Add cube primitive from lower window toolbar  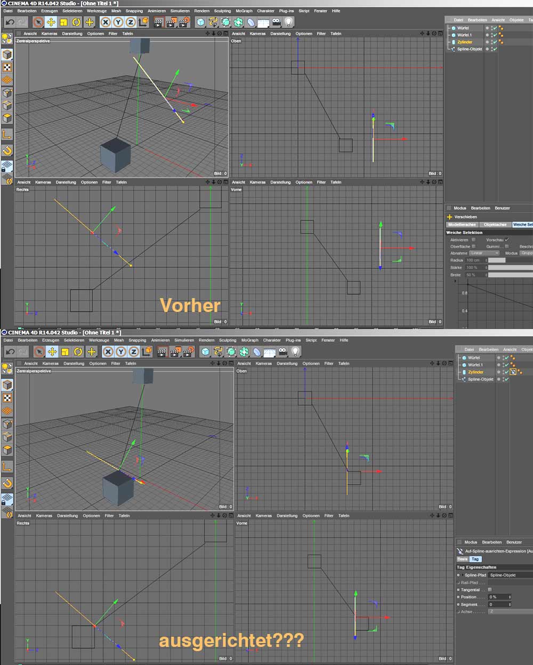coord(205,351)
